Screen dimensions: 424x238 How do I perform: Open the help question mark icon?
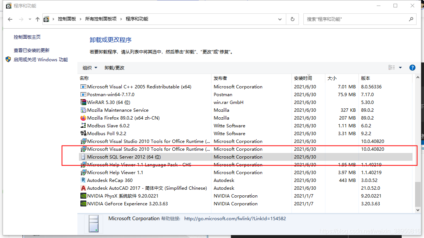(x=412, y=68)
